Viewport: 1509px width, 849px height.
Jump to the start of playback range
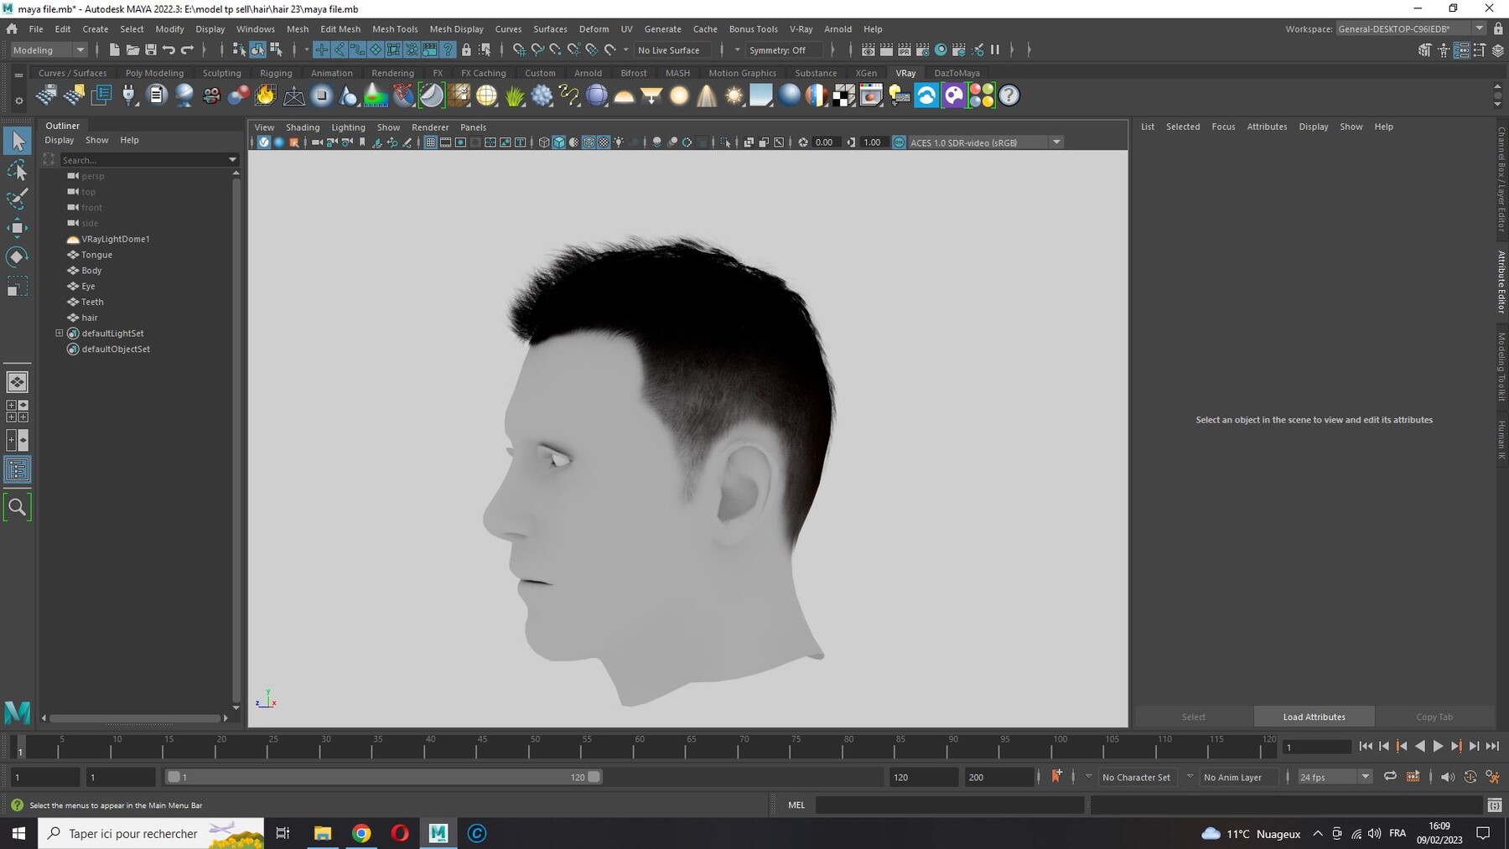point(1366,746)
